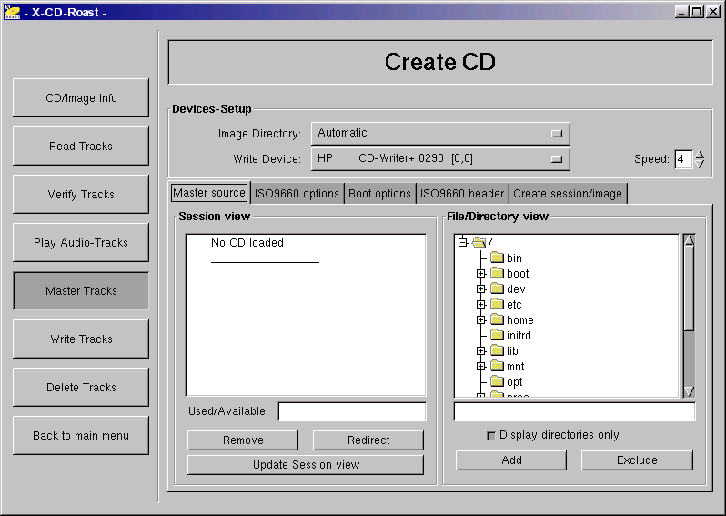This screenshot has height=516, width=726.
Task: Toggle Display directories only checkbox
Action: click(490, 435)
